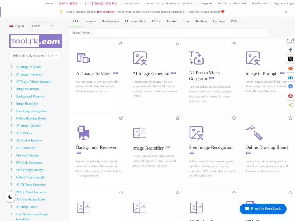Click the Search Here input field

tap(168, 33)
